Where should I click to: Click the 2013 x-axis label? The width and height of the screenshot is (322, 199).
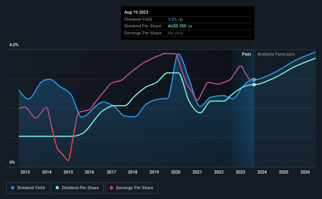click(x=25, y=172)
